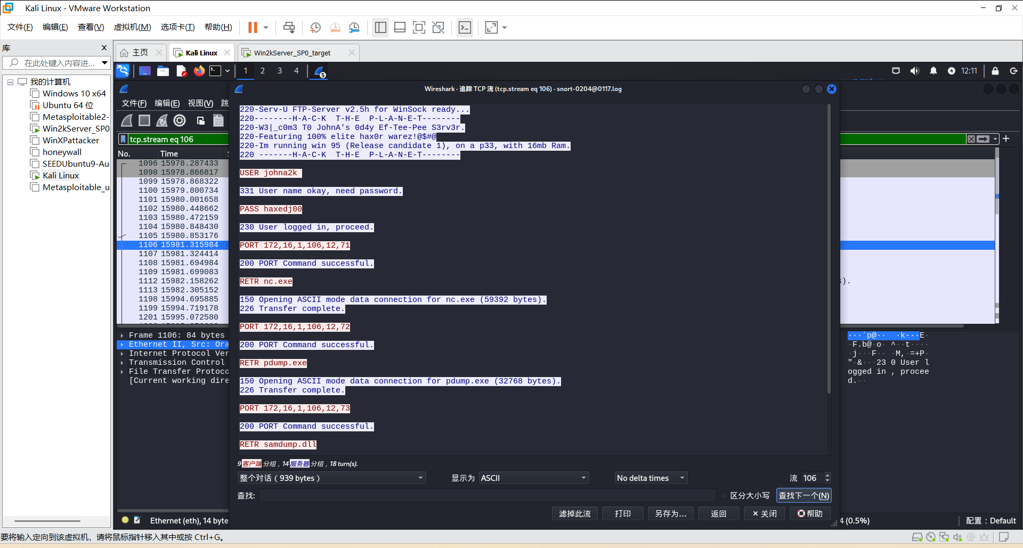Click VMware send Ctrl+Alt+Del icon
Image resolution: width=1023 pixels, height=548 pixels.
[x=289, y=27]
